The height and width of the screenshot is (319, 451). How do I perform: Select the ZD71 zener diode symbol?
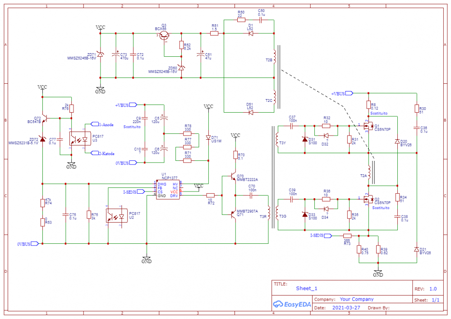[x=100, y=55]
